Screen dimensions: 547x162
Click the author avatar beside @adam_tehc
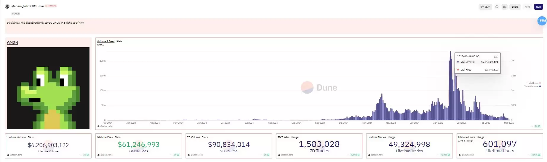(x=7, y=6)
